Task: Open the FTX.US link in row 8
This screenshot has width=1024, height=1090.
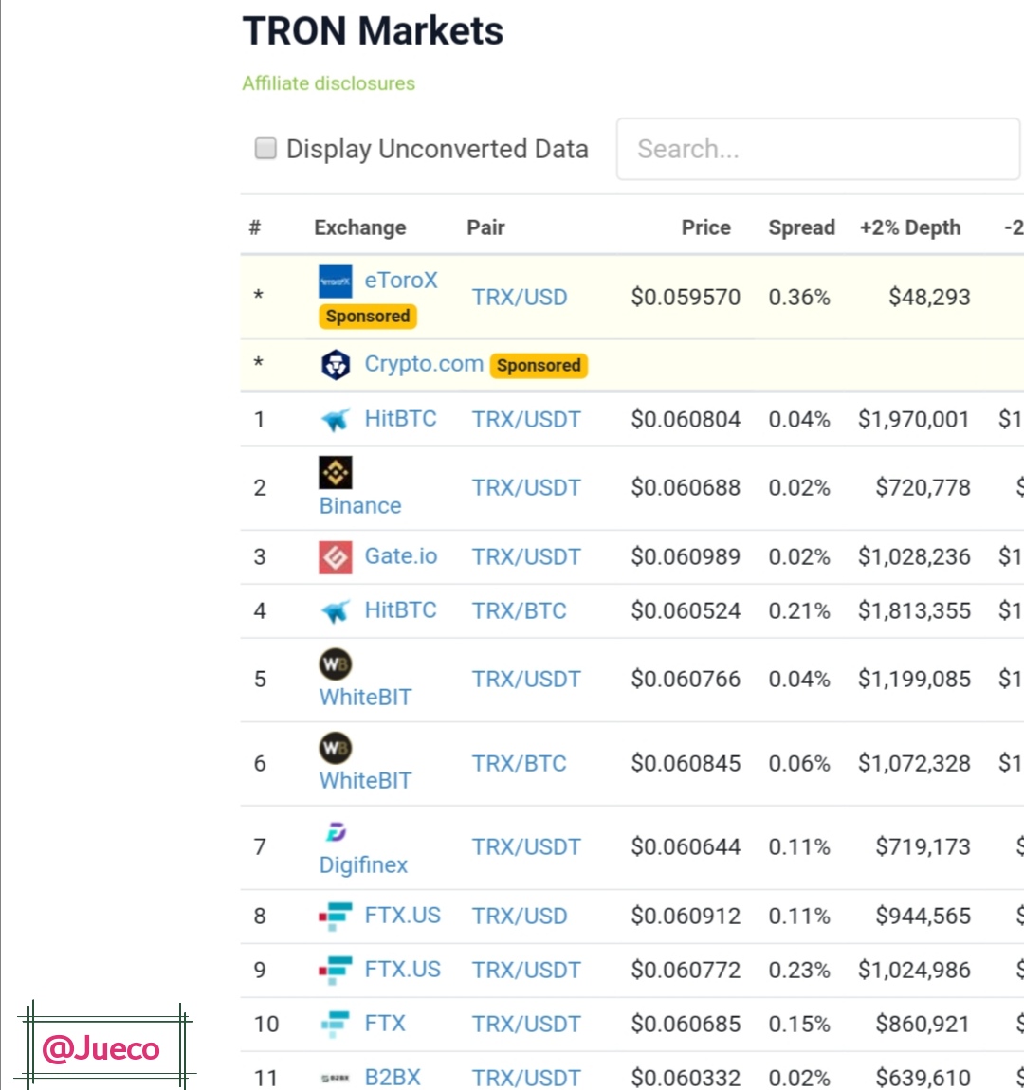Action: pyautogui.click(x=403, y=916)
